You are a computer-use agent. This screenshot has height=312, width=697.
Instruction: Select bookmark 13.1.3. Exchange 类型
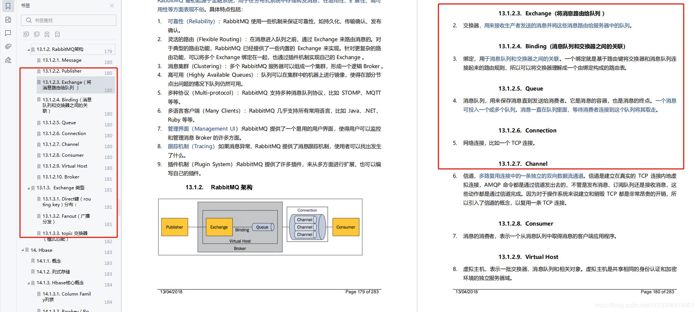pyautogui.click(x=61, y=188)
